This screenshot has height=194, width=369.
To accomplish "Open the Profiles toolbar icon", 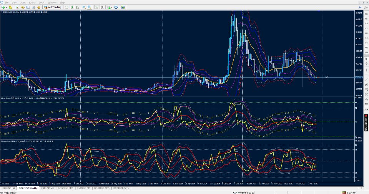I will [x=11, y=7].
